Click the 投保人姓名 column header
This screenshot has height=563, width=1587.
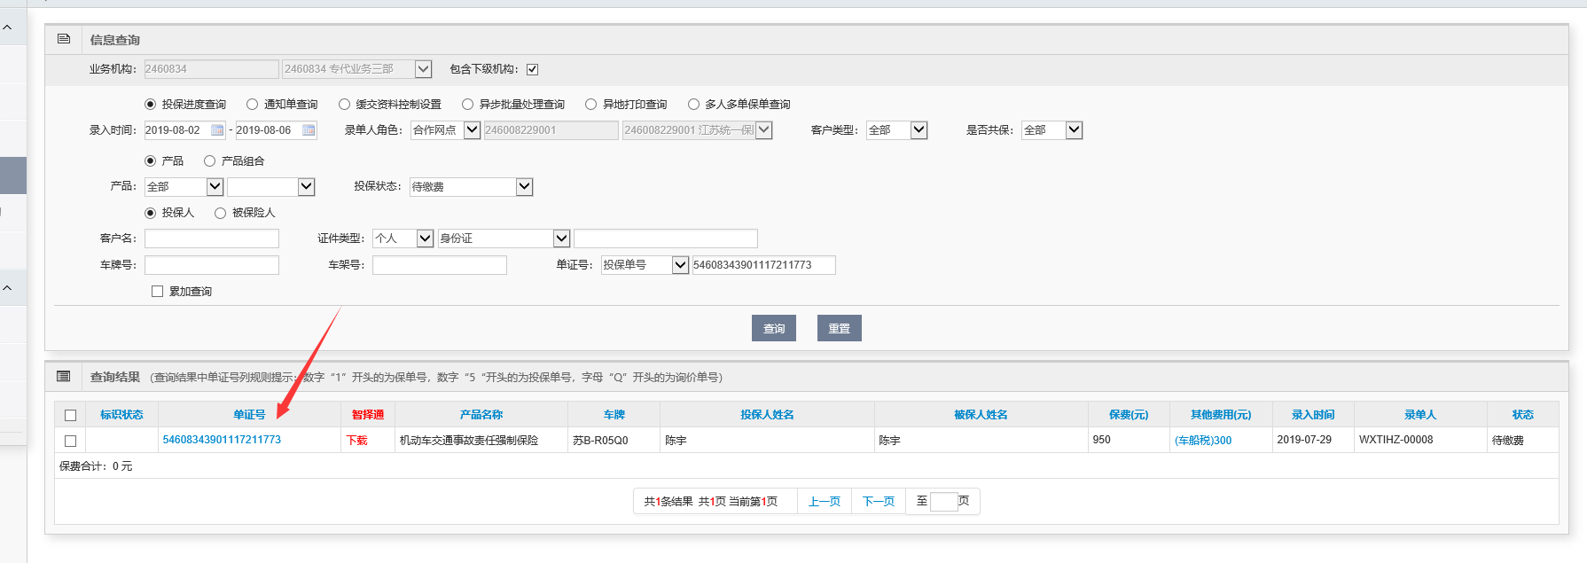tap(768, 415)
